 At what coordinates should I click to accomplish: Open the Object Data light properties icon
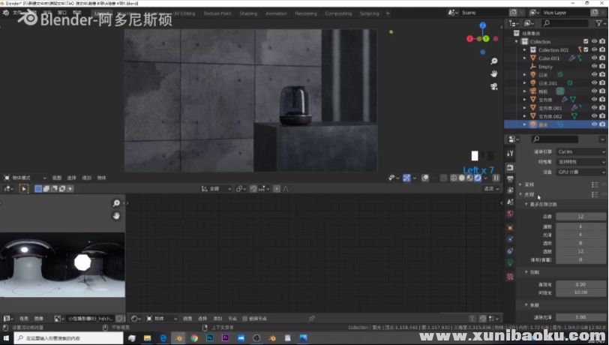pos(510,262)
